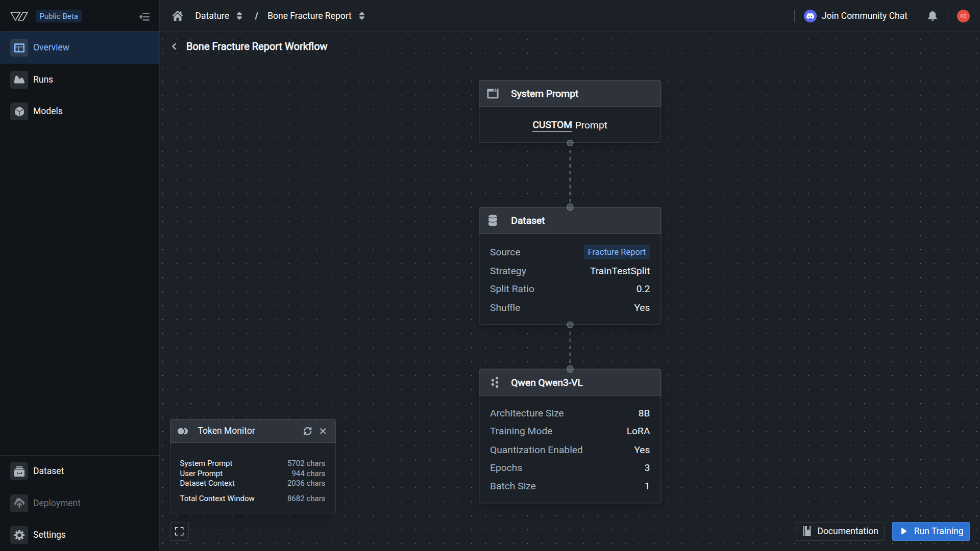
Task: Open the Settings sidebar item
Action: pos(80,535)
